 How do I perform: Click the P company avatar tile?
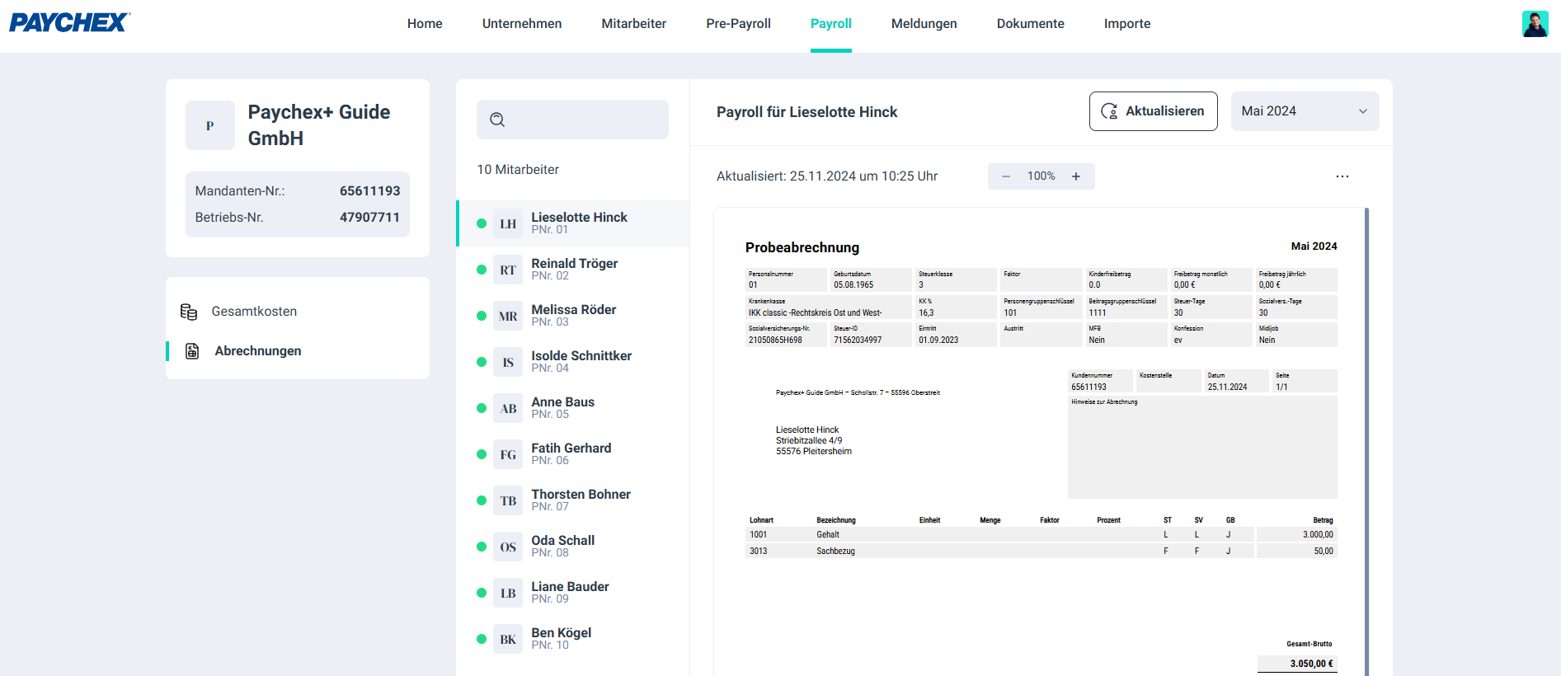[210, 125]
